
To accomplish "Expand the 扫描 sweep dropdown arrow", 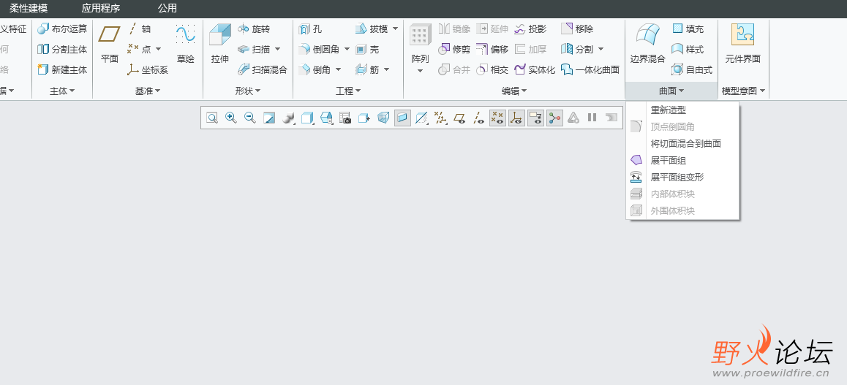I will pyautogui.click(x=278, y=49).
